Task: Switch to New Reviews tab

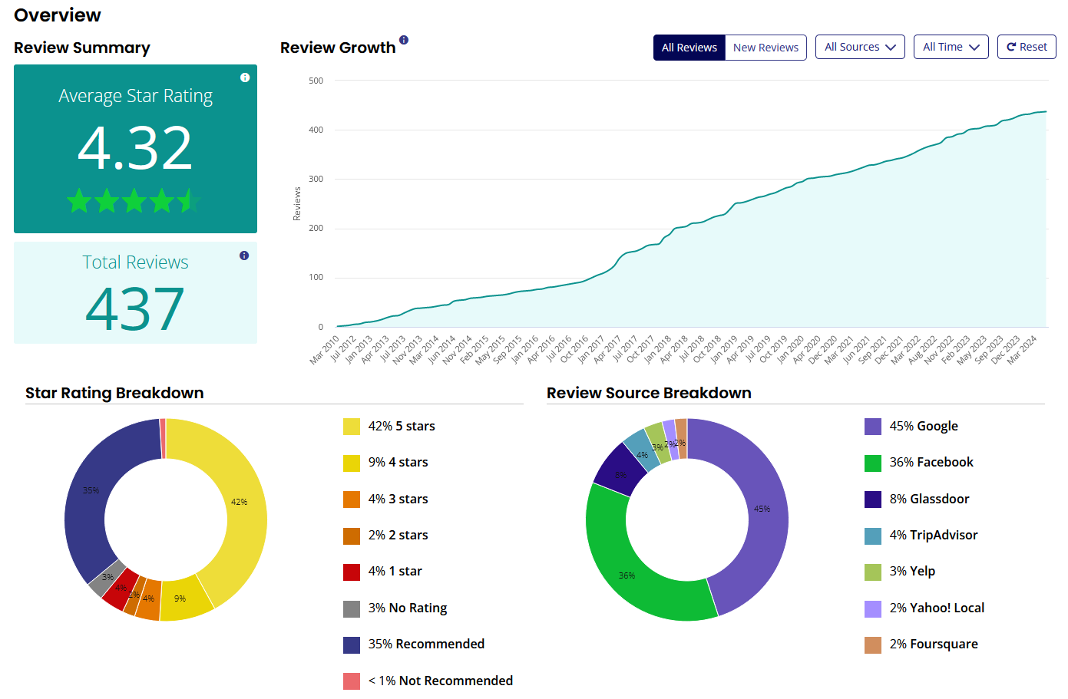Action: tap(765, 47)
